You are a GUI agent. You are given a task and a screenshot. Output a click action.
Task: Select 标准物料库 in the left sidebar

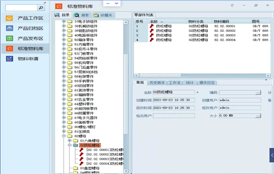(x=25, y=49)
